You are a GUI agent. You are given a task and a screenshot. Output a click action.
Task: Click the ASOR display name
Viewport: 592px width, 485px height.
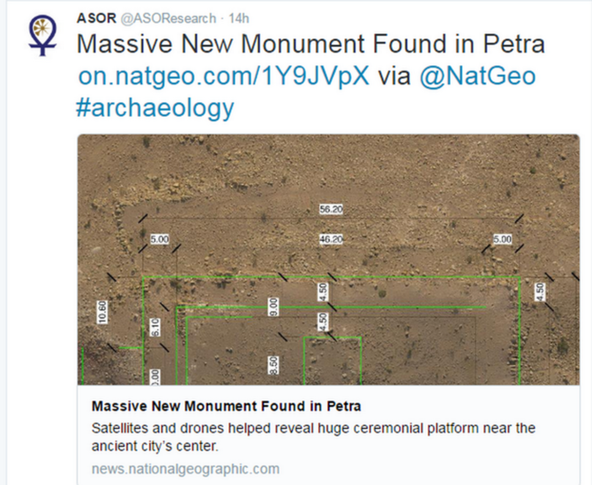(x=96, y=18)
